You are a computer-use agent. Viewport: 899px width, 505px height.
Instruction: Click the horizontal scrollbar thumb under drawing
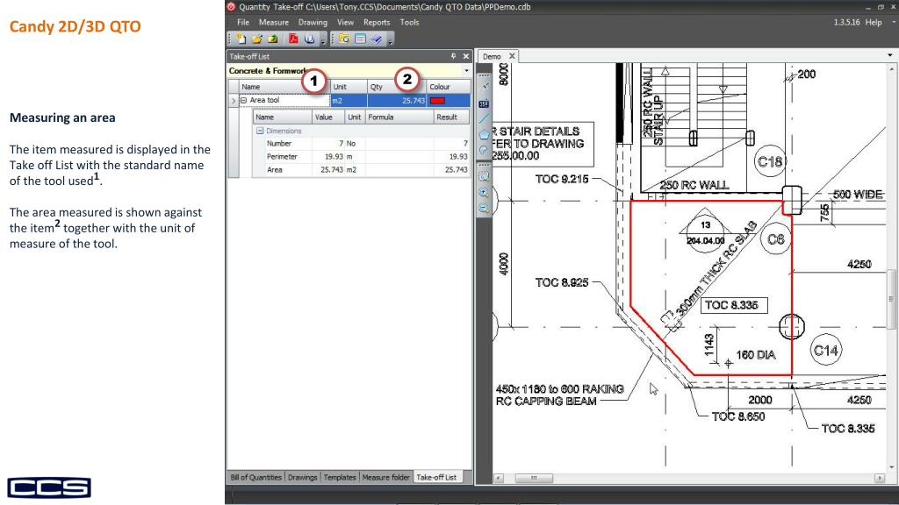tap(534, 478)
